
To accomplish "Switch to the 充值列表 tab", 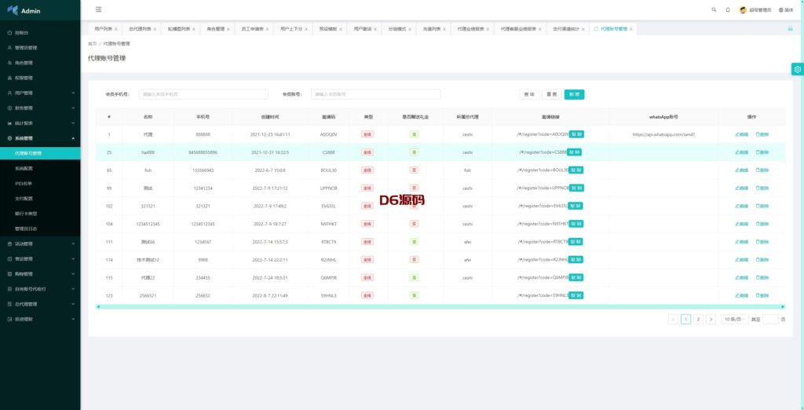I will tap(432, 29).
